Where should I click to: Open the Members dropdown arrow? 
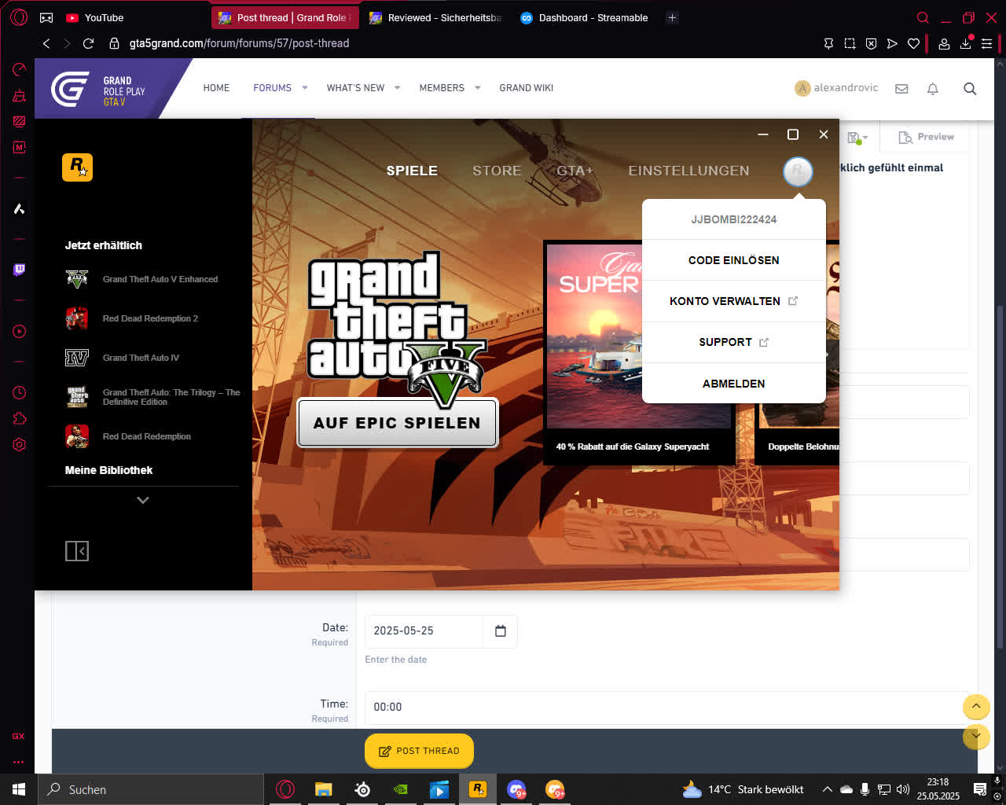click(x=477, y=88)
